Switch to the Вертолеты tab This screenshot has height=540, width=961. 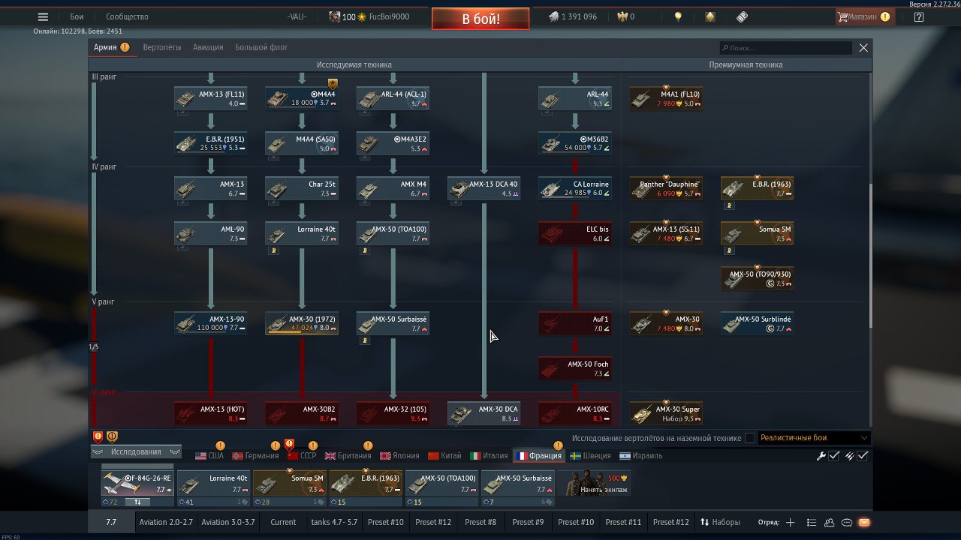[162, 47]
